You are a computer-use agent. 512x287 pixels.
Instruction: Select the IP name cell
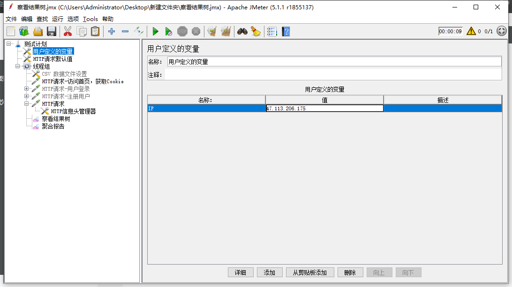[206, 108]
